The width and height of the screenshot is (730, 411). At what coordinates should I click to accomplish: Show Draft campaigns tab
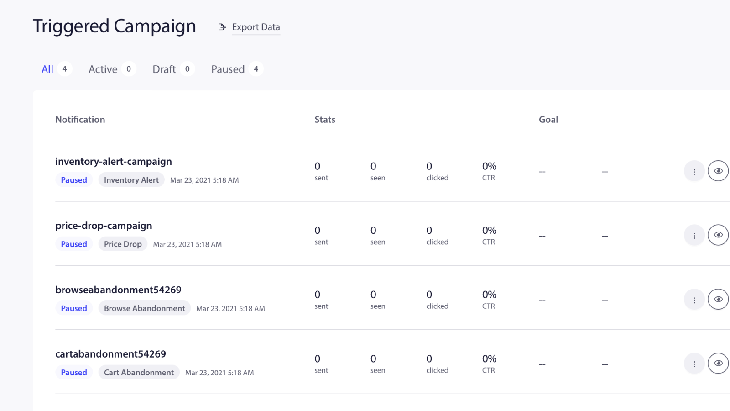coord(164,69)
